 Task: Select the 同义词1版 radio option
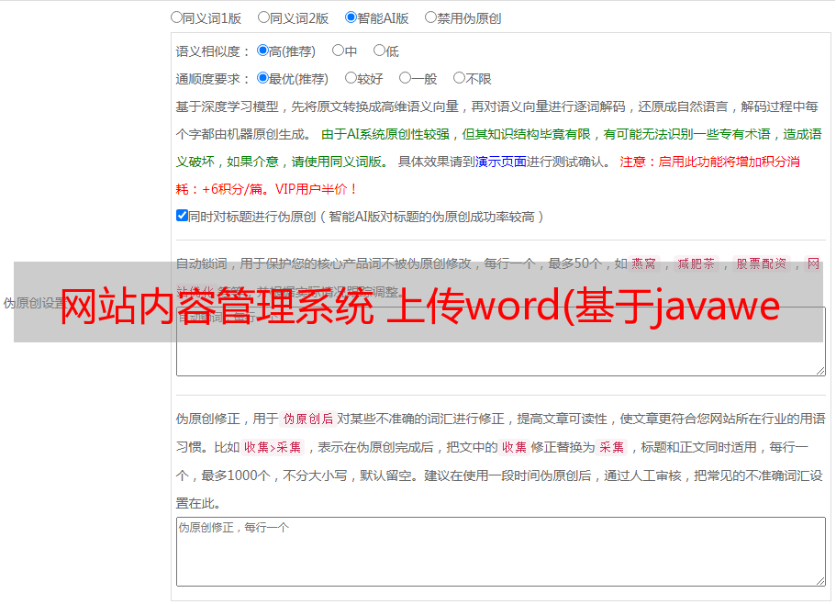coord(177,17)
